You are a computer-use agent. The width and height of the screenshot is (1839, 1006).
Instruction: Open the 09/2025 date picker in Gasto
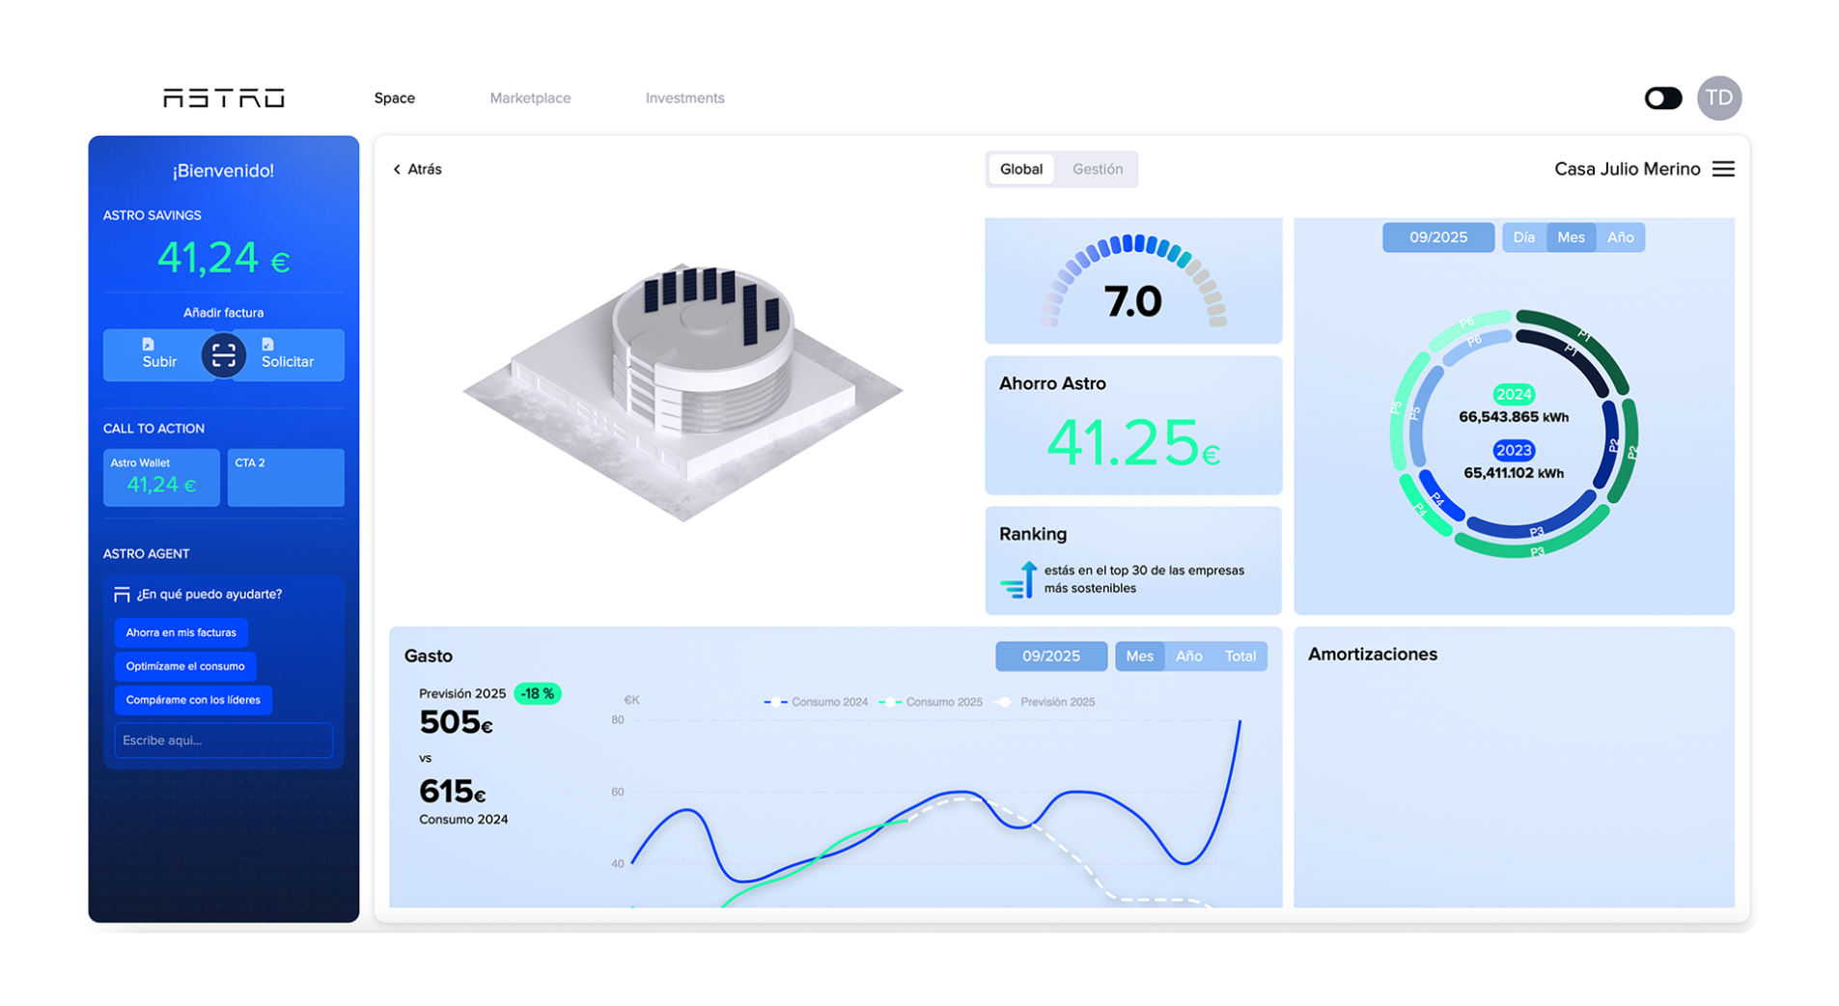coord(1050,657)
